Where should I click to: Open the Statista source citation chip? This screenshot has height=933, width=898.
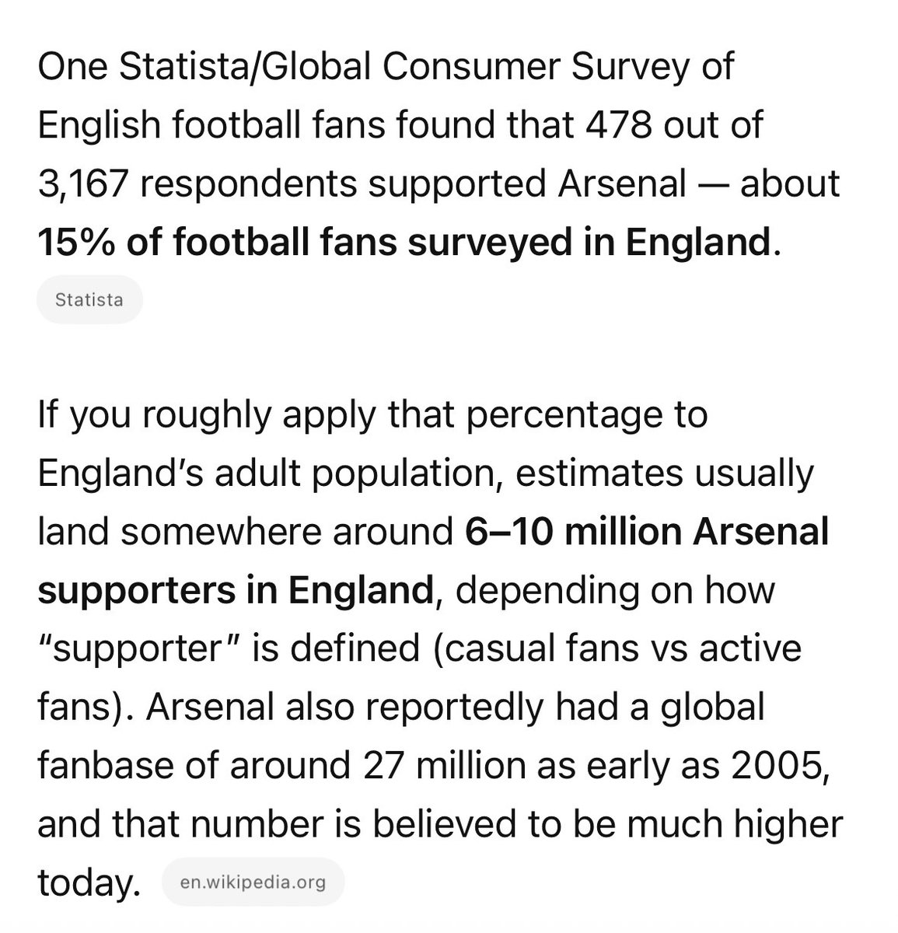pyautogui.click(x=89, y=299)
